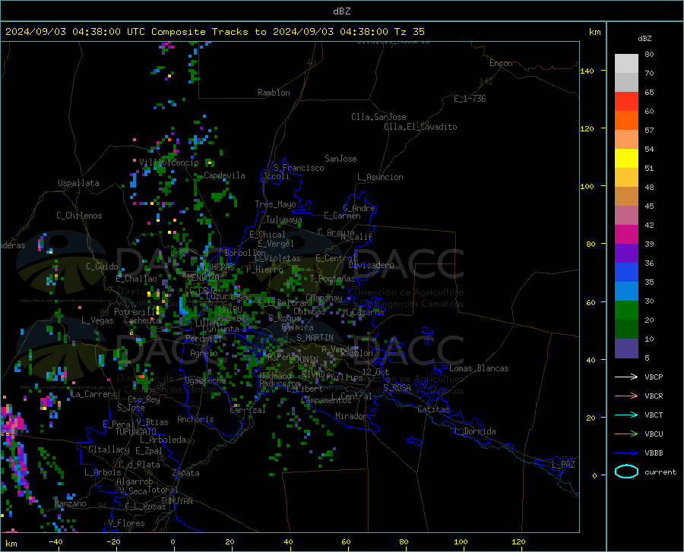Click the C_Chilenos map label
Viewport: 684px width, 552px height.
tap(79, 216)
